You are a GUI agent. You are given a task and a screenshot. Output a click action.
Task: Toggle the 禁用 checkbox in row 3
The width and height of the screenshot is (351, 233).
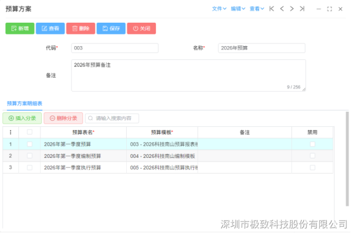click(x=312, y=167)
